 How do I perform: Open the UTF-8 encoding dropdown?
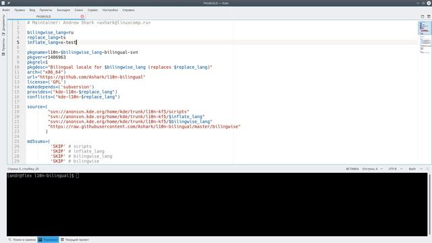click(396, 169)
